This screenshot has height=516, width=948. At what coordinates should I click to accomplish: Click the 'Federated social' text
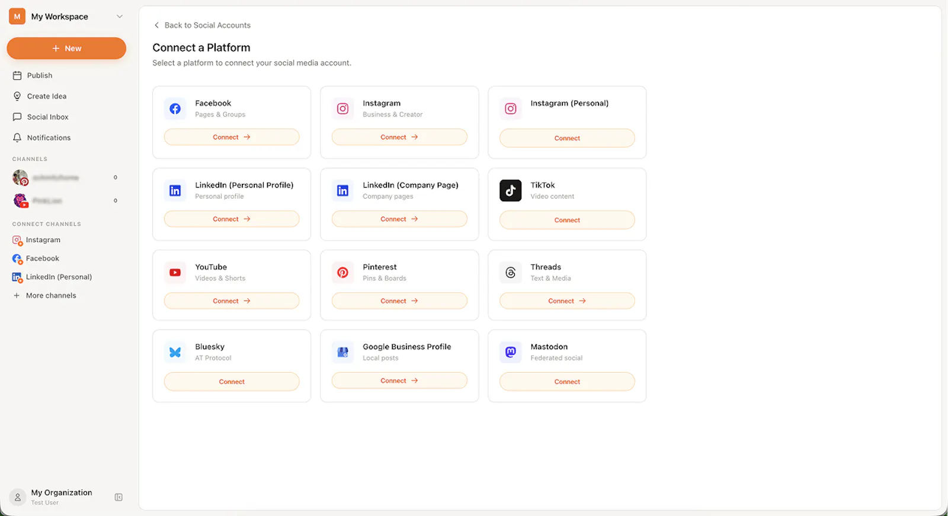[556, 358]
